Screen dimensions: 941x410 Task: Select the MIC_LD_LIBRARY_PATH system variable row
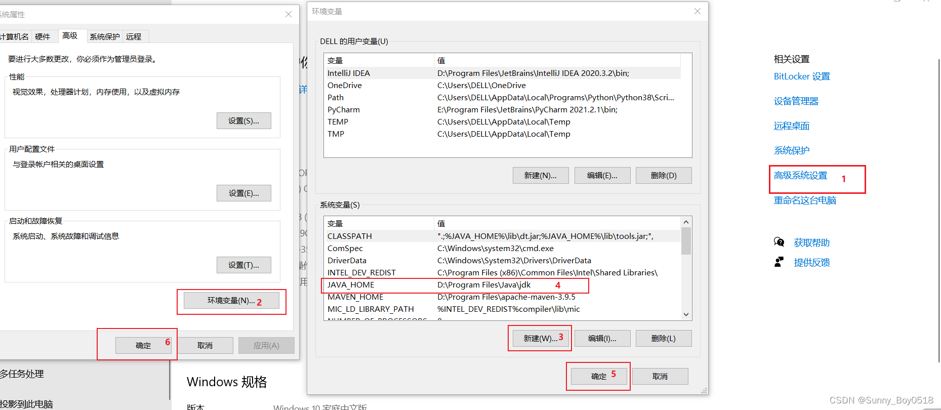(x=502, y=309)
